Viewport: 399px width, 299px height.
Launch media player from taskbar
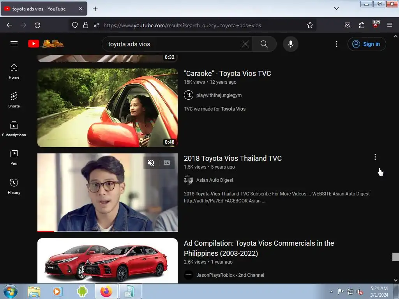57,292
